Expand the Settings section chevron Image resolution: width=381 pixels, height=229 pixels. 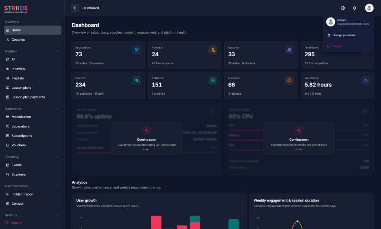coord(58,215)
